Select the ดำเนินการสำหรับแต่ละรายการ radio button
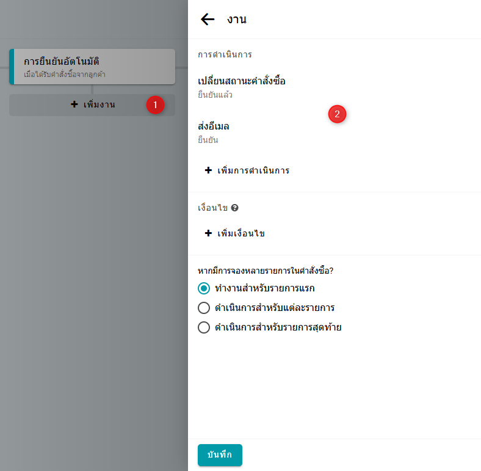The image size is (481, 471). pyautogui.click(x=204, y=307)
